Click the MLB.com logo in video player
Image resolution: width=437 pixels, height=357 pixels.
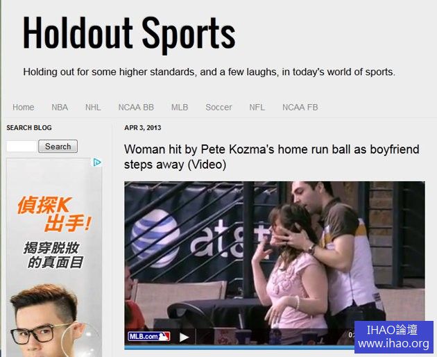(x=149, y=337)
